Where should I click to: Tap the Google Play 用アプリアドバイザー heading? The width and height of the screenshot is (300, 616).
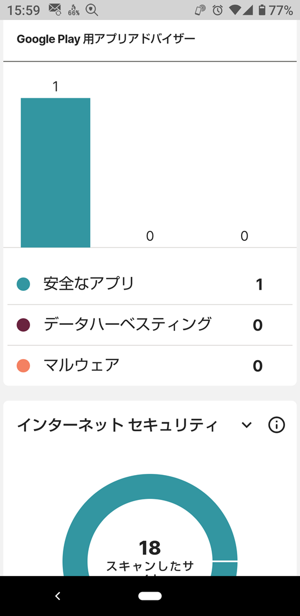[106, 39]
